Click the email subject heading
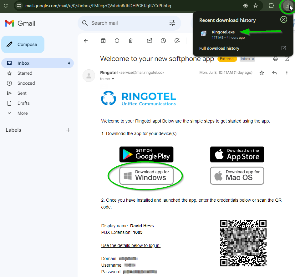This screenshot has height=277, width=295. pyautogui.click(x=157, y=59)
